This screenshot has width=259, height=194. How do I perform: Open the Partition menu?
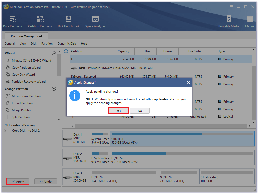point(47,44)
